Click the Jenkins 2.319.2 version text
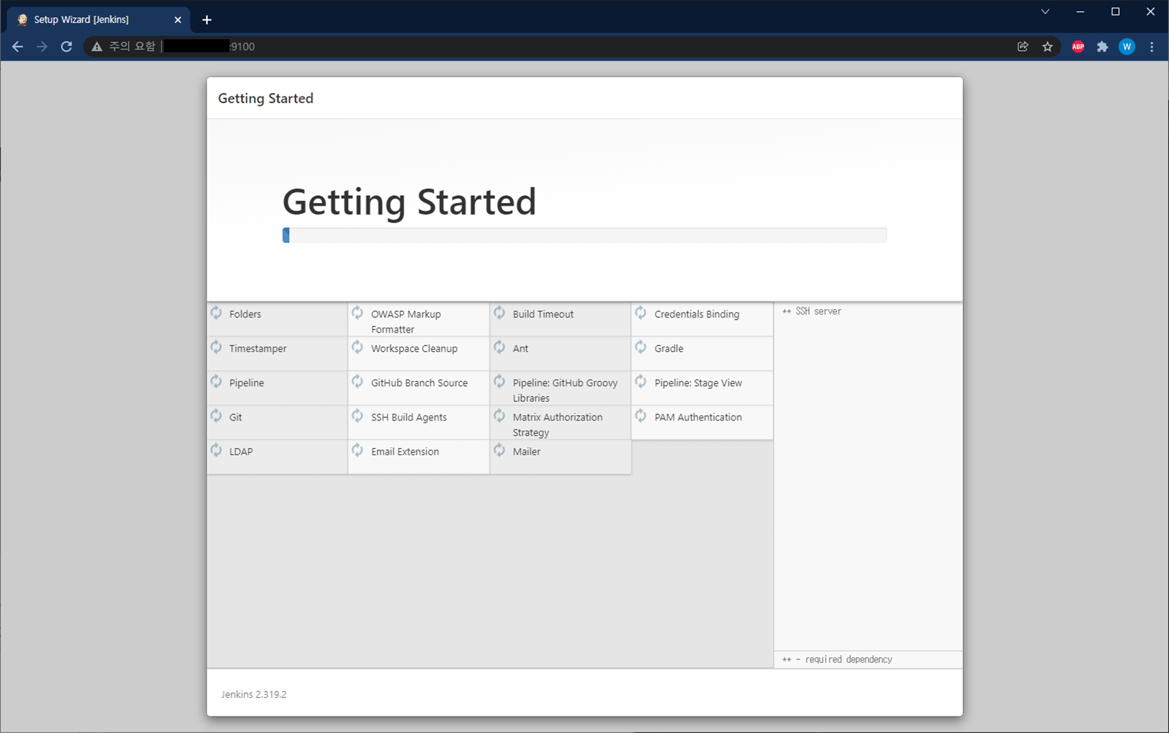Image resolution: width=1169 pixels, height=733 pixels. (254, 694)
